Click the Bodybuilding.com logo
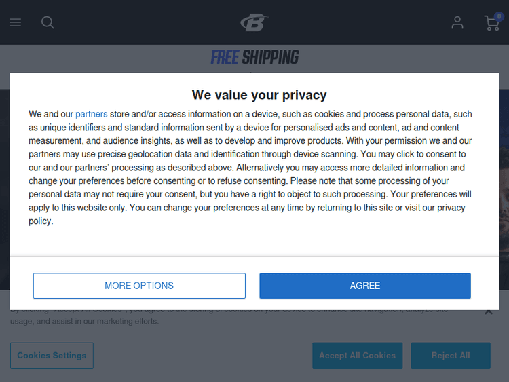 point(254,22)
